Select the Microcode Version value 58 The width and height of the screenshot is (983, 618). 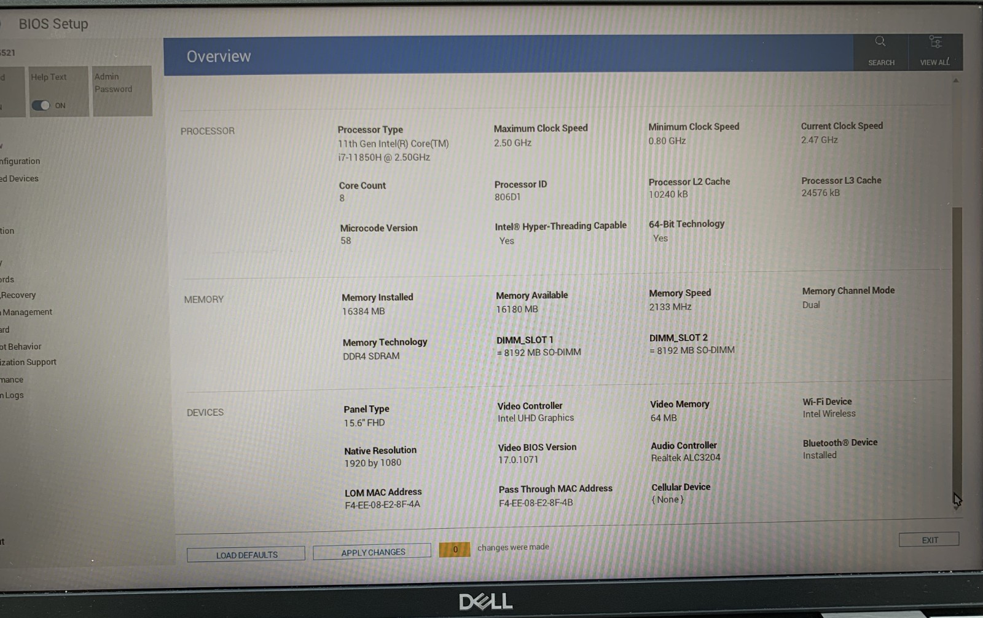(x=346, y=240)
